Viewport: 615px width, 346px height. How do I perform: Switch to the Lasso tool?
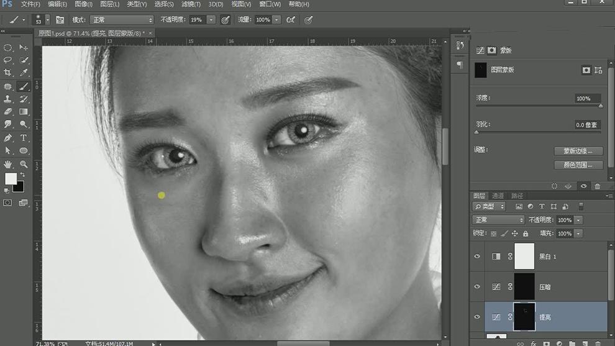point(8,60)
